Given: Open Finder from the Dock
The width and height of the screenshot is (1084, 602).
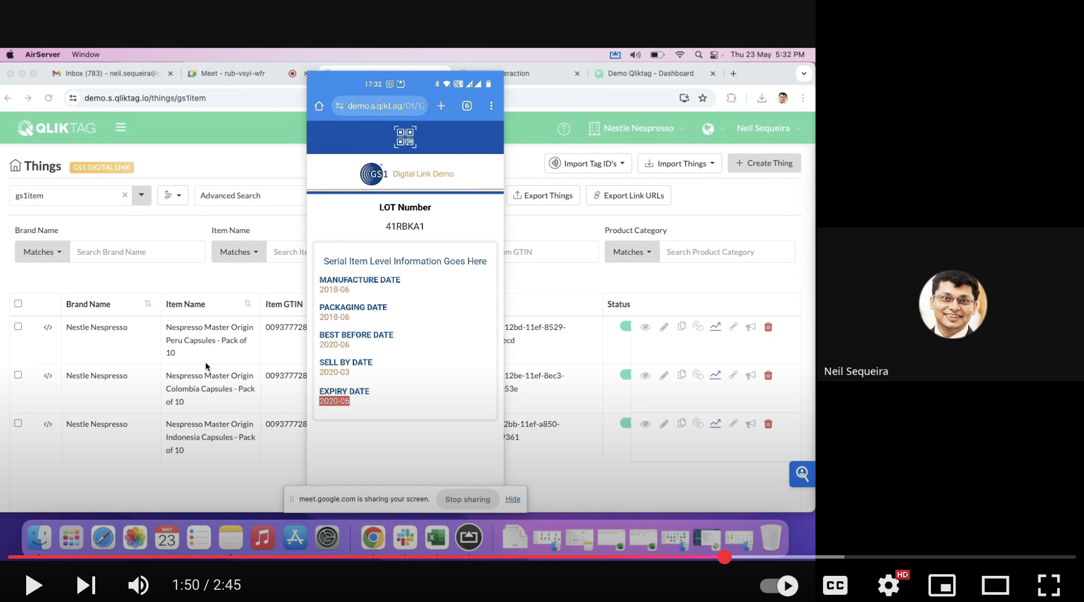Looking at the screenshot, I should [40, 537].
